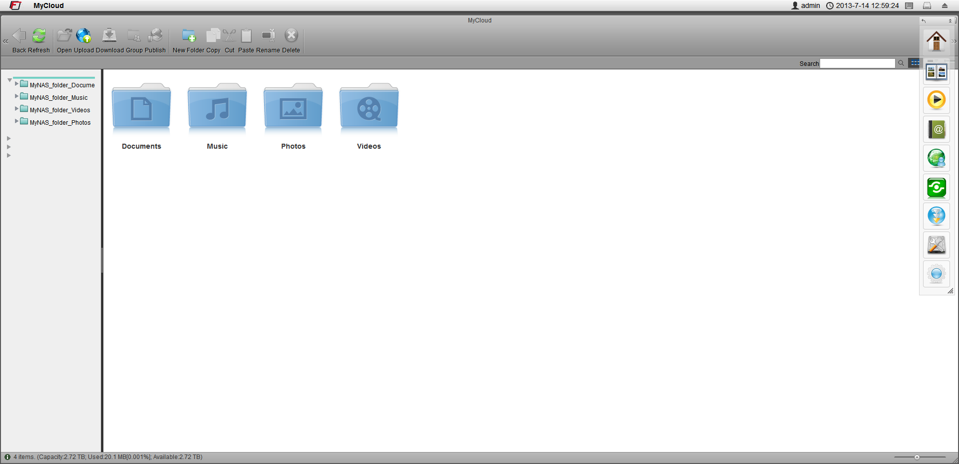This screenshot has width=959, height=464.
Task: Click the Copy toolbar icon
Action: click(213, 36)
